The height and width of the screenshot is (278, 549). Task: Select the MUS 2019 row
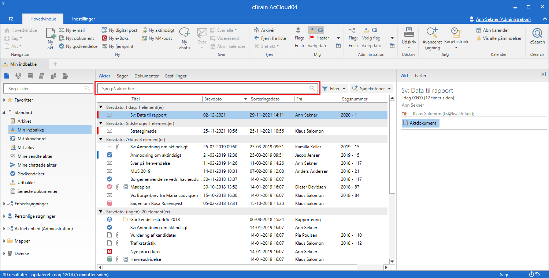coord(242,171)
